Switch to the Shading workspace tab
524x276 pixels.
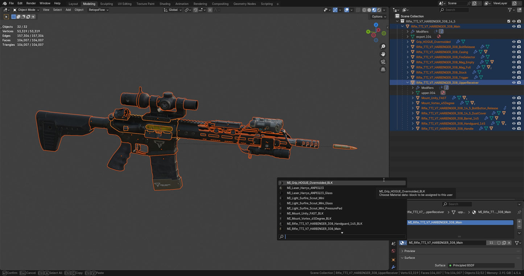[x=165, y=4]
